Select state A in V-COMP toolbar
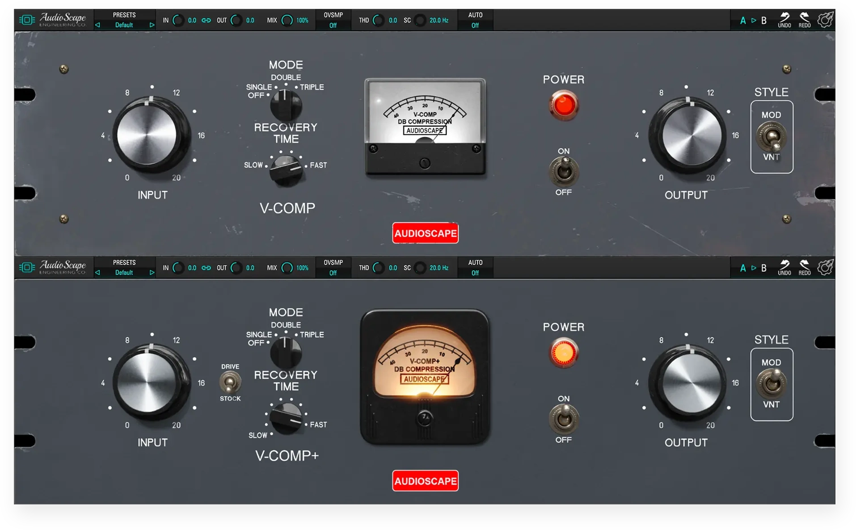The image size is (856, 530). 743,21
